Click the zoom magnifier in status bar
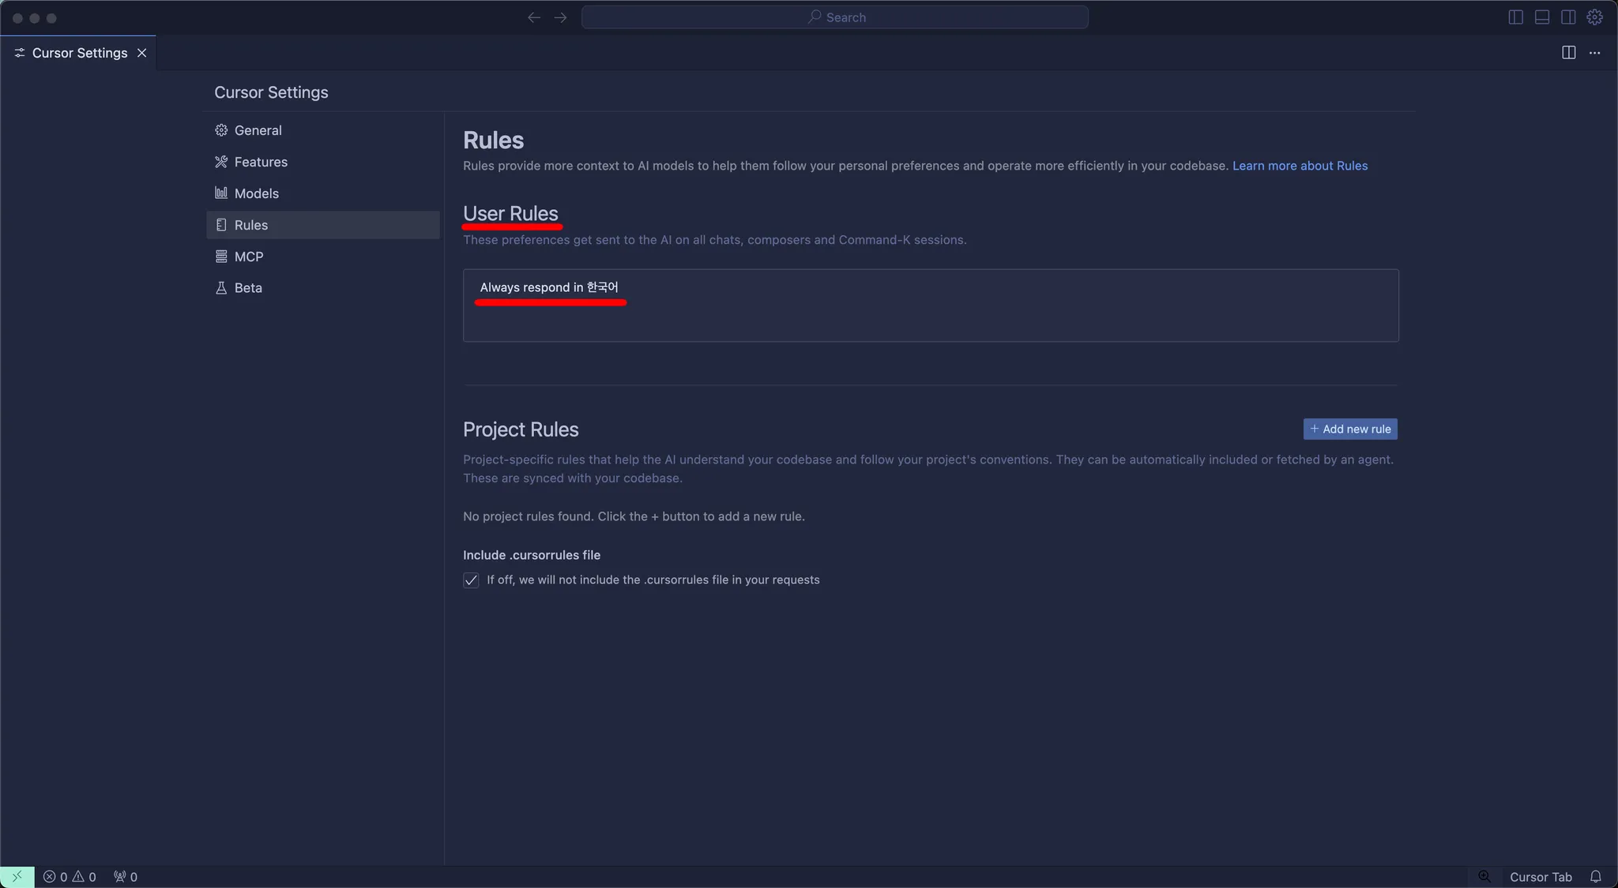 [1484, 877]
